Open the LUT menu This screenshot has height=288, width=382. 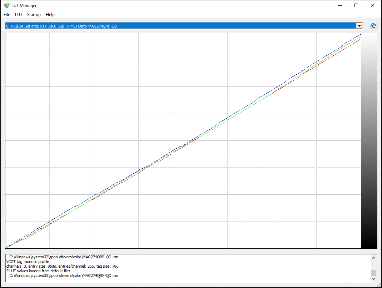pyautogui.click(x=19, y=15)
